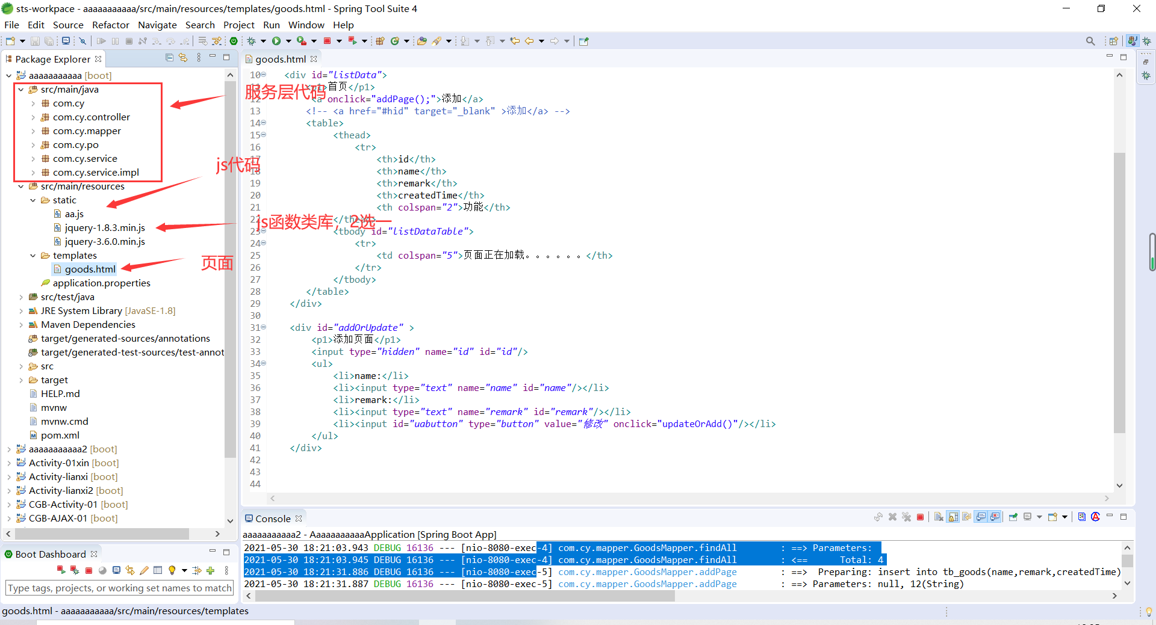Toggle Scroll Lock in the Console toolbar

pos(953,517)
